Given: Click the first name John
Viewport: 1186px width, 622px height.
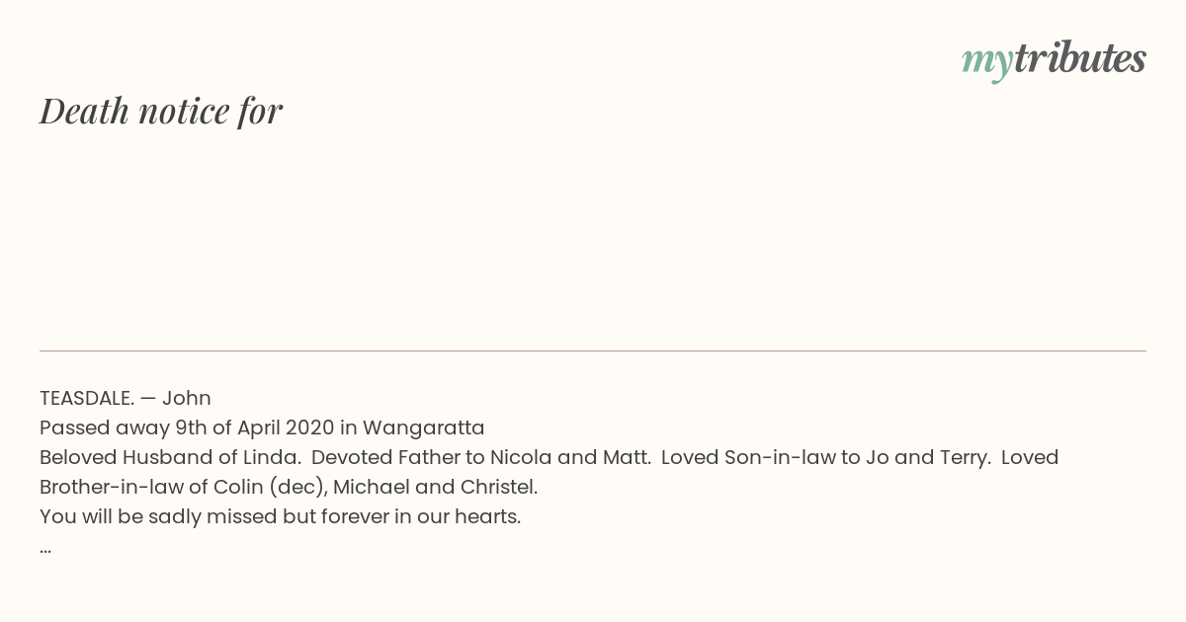Looking at the screenshot, I should (x=187, y=399).
